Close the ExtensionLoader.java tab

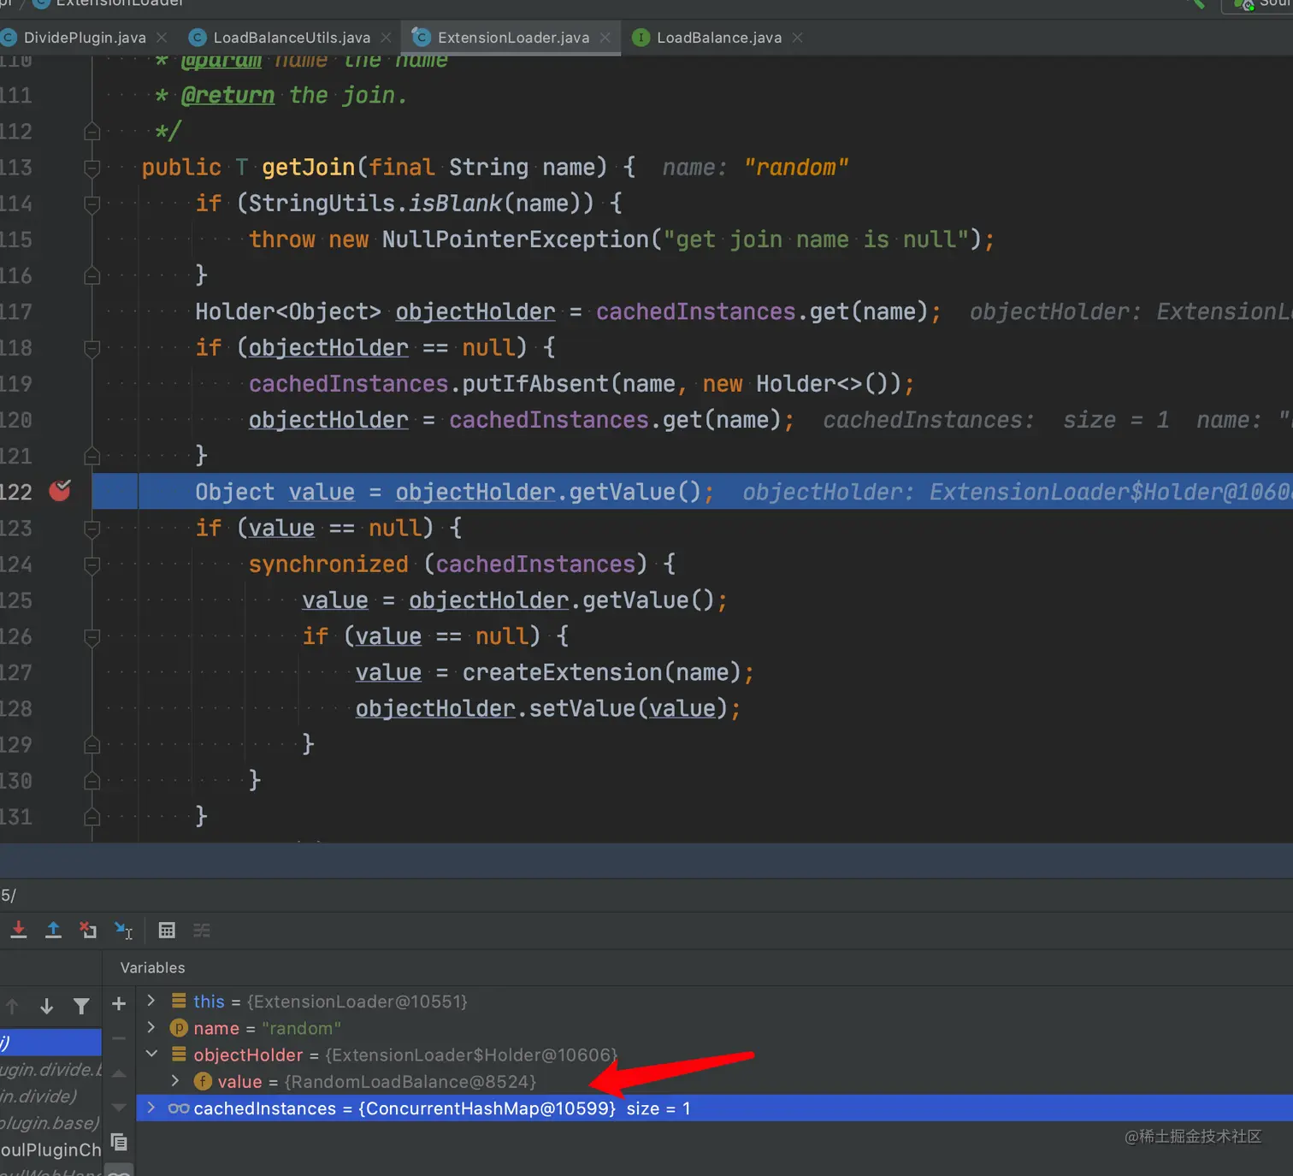point(605,38)
